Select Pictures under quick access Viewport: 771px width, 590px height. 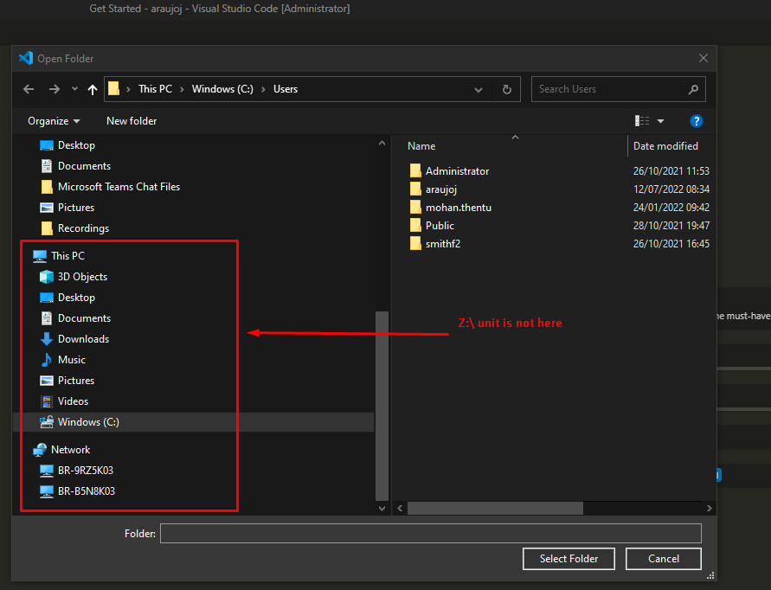(76, 208)
